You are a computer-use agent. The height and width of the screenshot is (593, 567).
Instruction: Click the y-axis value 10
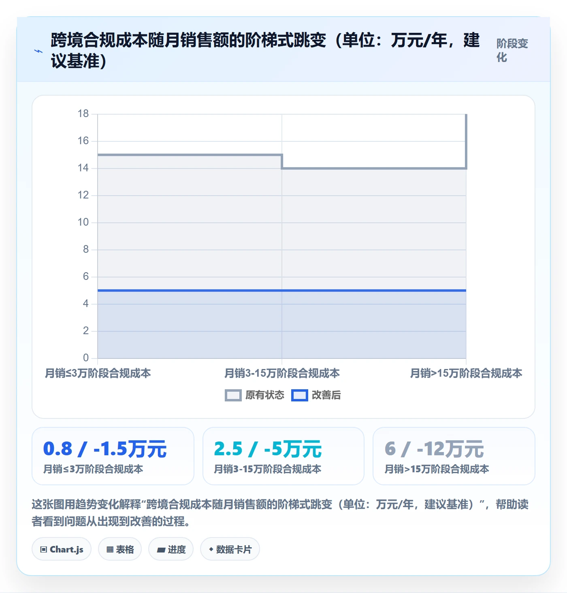(83, 222)
